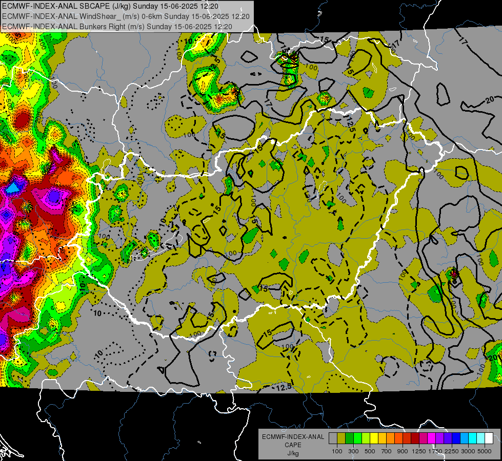Click the legend scale value 900
The image size is (502, 461).
coord(403,451)
